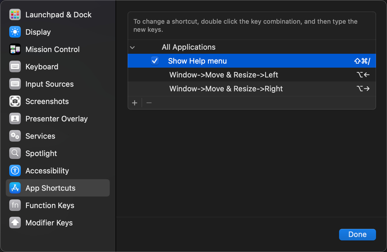Open Launchpad & Dock shortcuts category

pos(58,15)
